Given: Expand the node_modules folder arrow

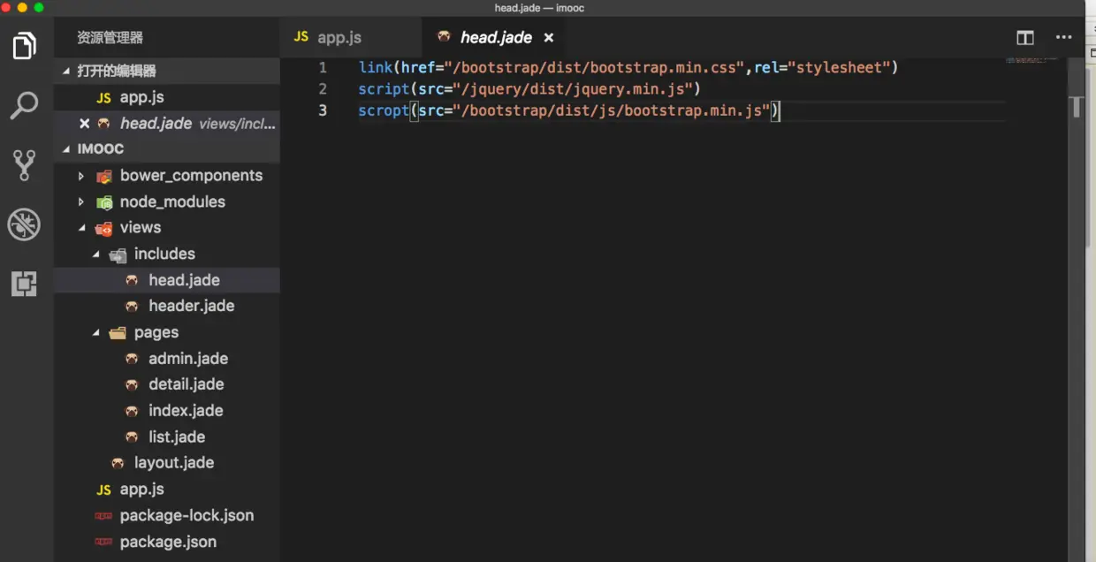Looking at the screenshot, I should (81, 202).
